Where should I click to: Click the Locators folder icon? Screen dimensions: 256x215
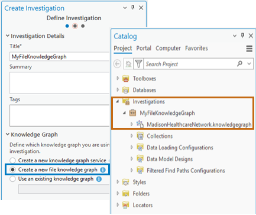126,205
